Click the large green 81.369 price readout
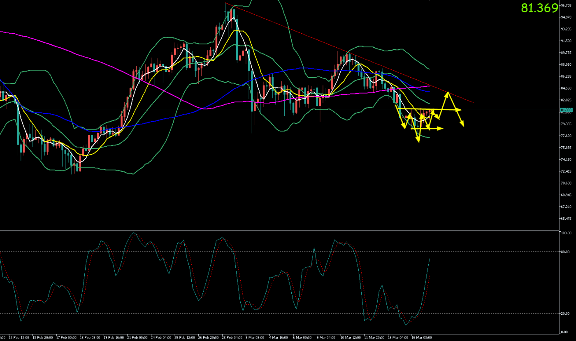This screenshot has width=576, height=341. [x=539, y=8]
